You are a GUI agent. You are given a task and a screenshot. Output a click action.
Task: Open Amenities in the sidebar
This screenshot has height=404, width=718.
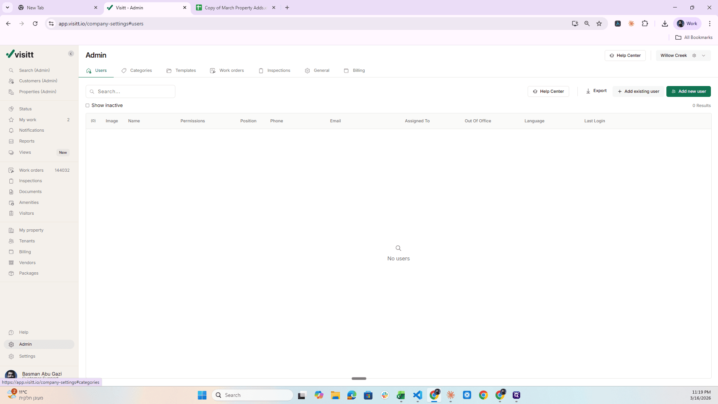[29, 202]
